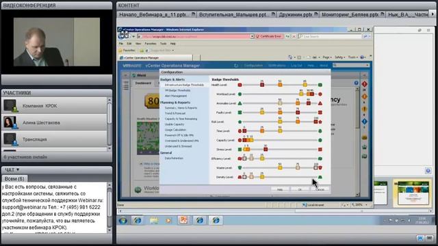The height and width of the screenshot is (246, 438).
Task: Select Infrastructure Badge Thresholds item
Action: [x=184, y=85]
